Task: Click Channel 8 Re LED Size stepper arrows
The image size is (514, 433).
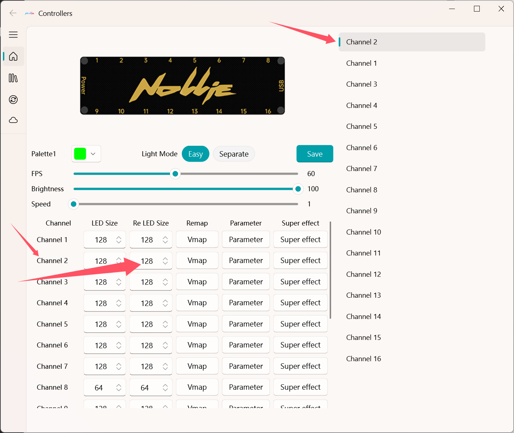Action: 165,388
